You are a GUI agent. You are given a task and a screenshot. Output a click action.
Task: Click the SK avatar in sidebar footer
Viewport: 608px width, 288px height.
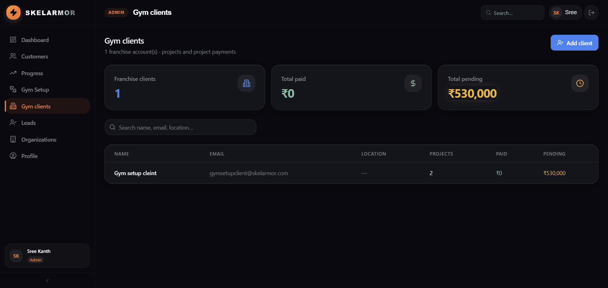(x=16, y=256)
